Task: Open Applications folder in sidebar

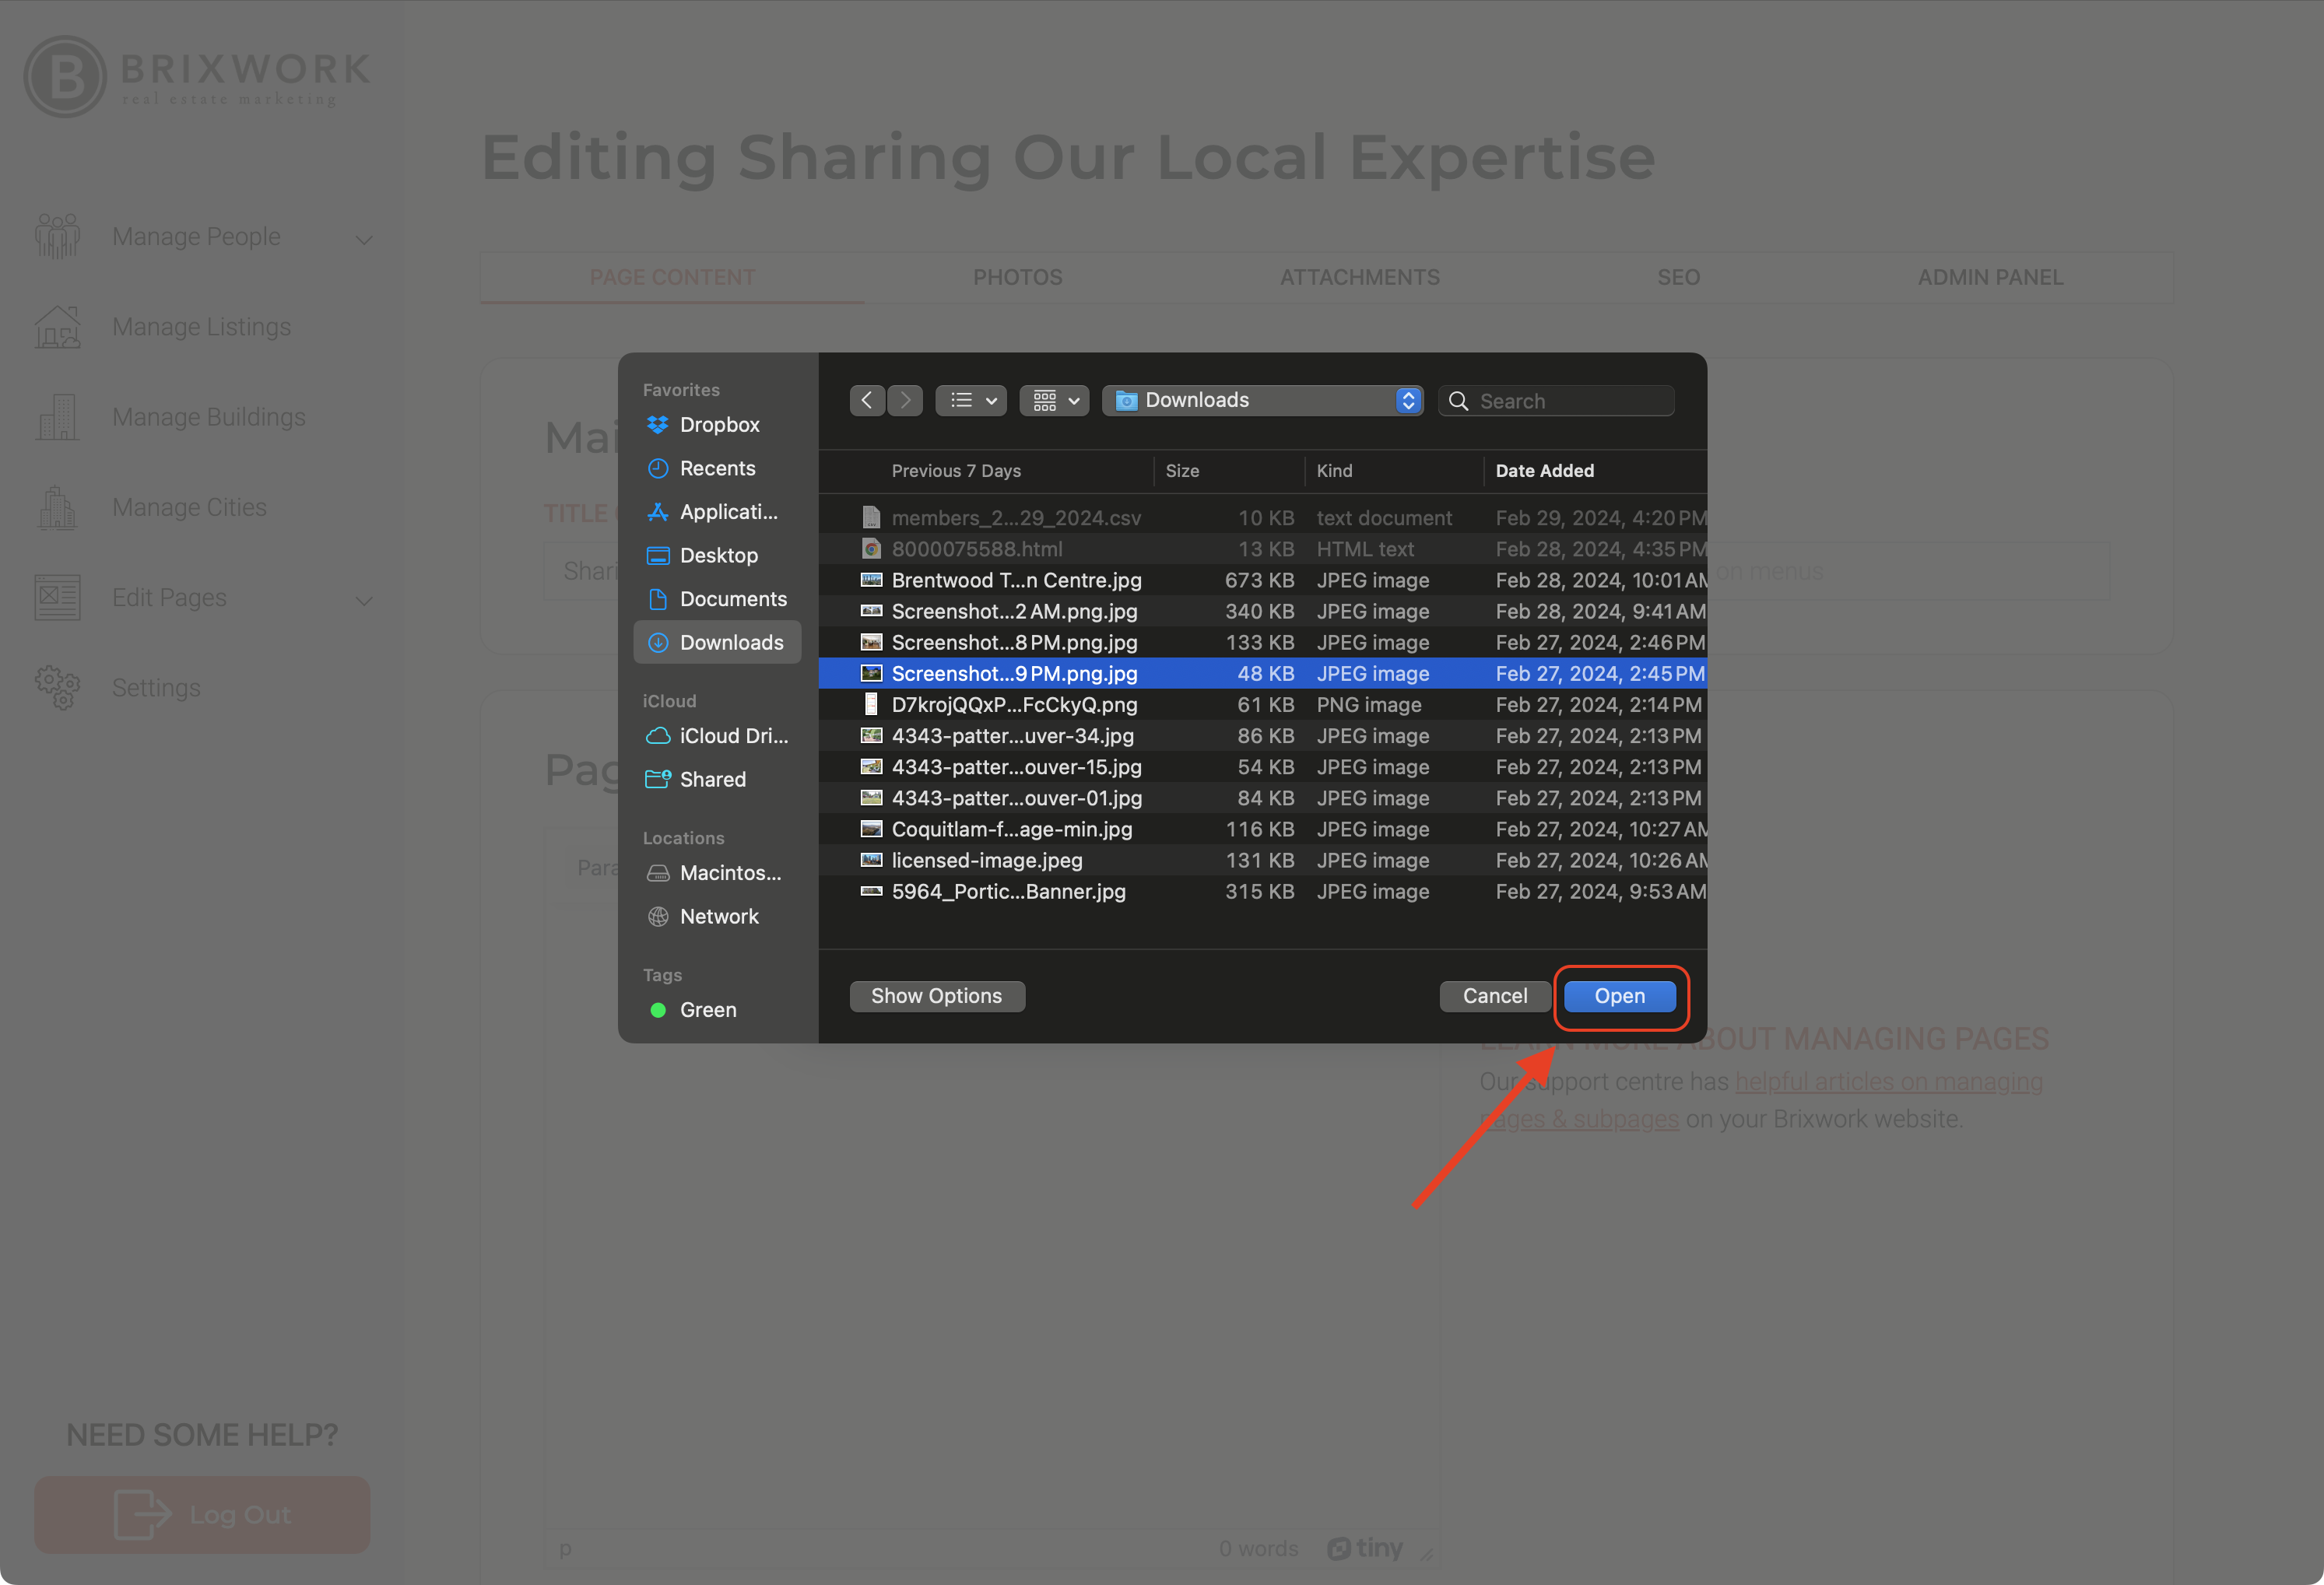Action: click(727, 512)
